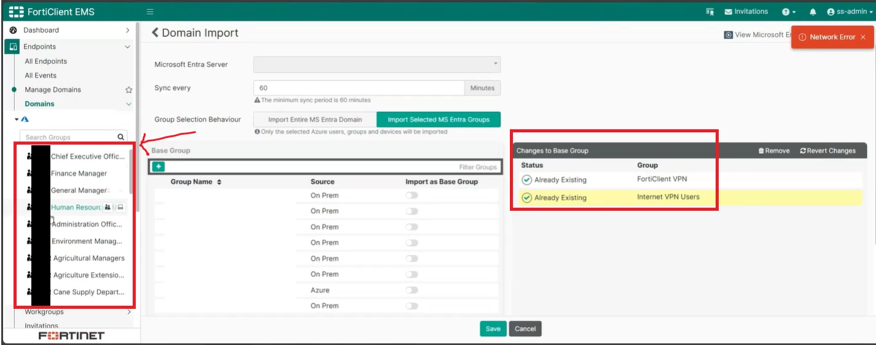The image size is (876, 345).
Task: Go back using the Domain Import arrow
Action: (155, 32)
